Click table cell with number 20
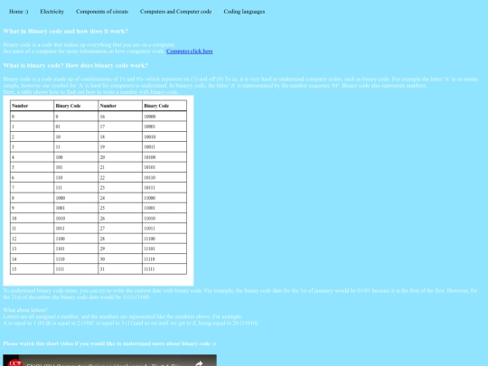488x366 pixels. [120, 157]
